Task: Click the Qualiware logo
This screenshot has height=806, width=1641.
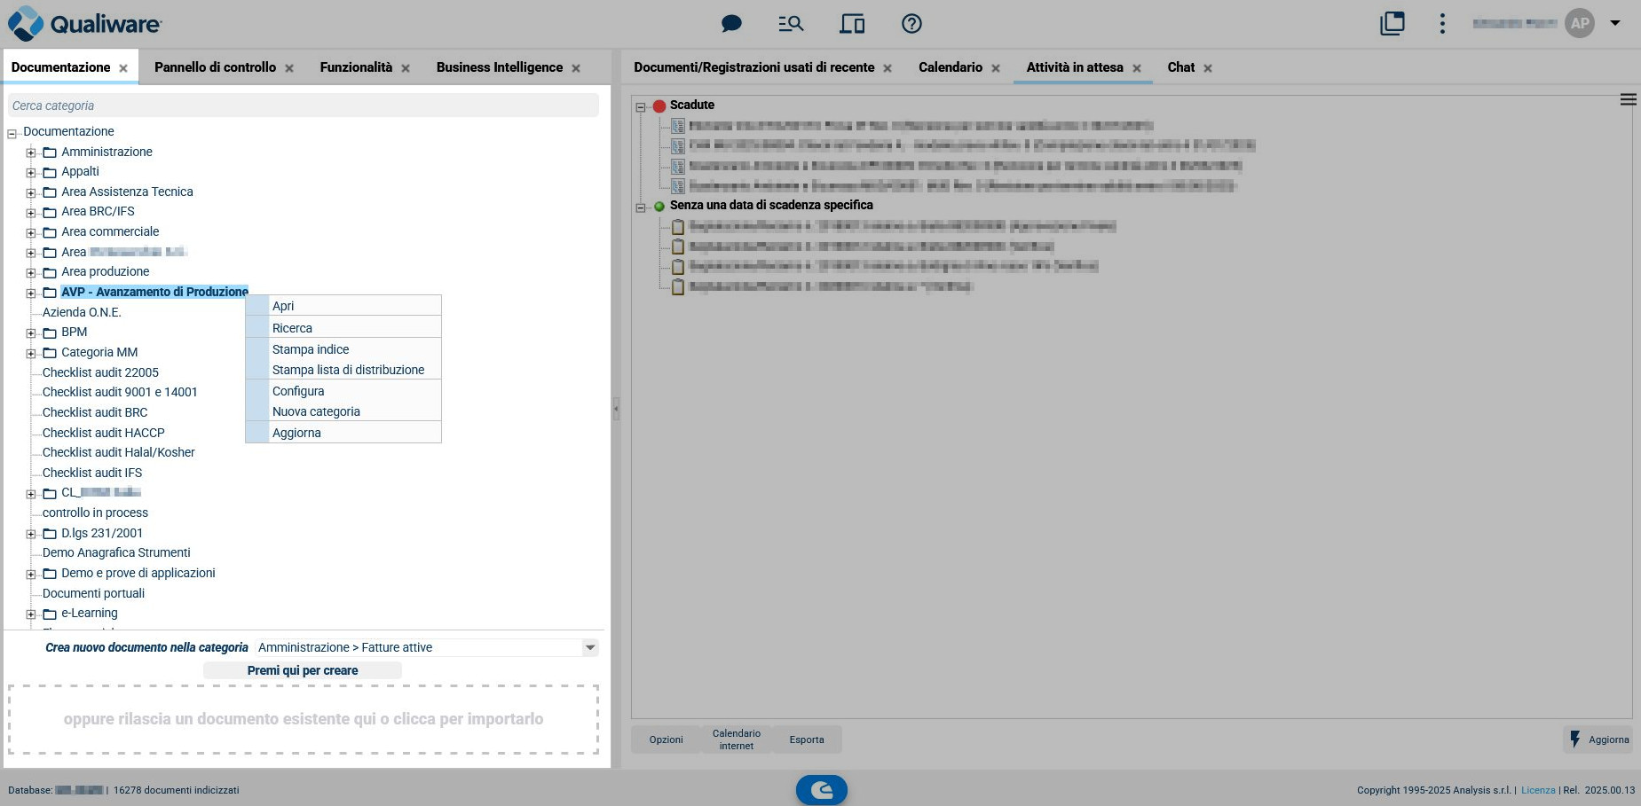Action: pos(84,24)
